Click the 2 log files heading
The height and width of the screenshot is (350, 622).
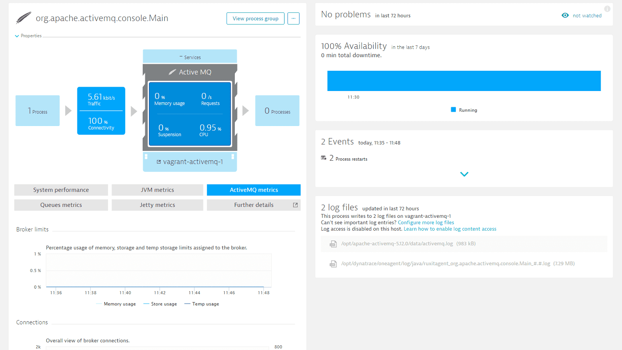click(x=339, y=208)
